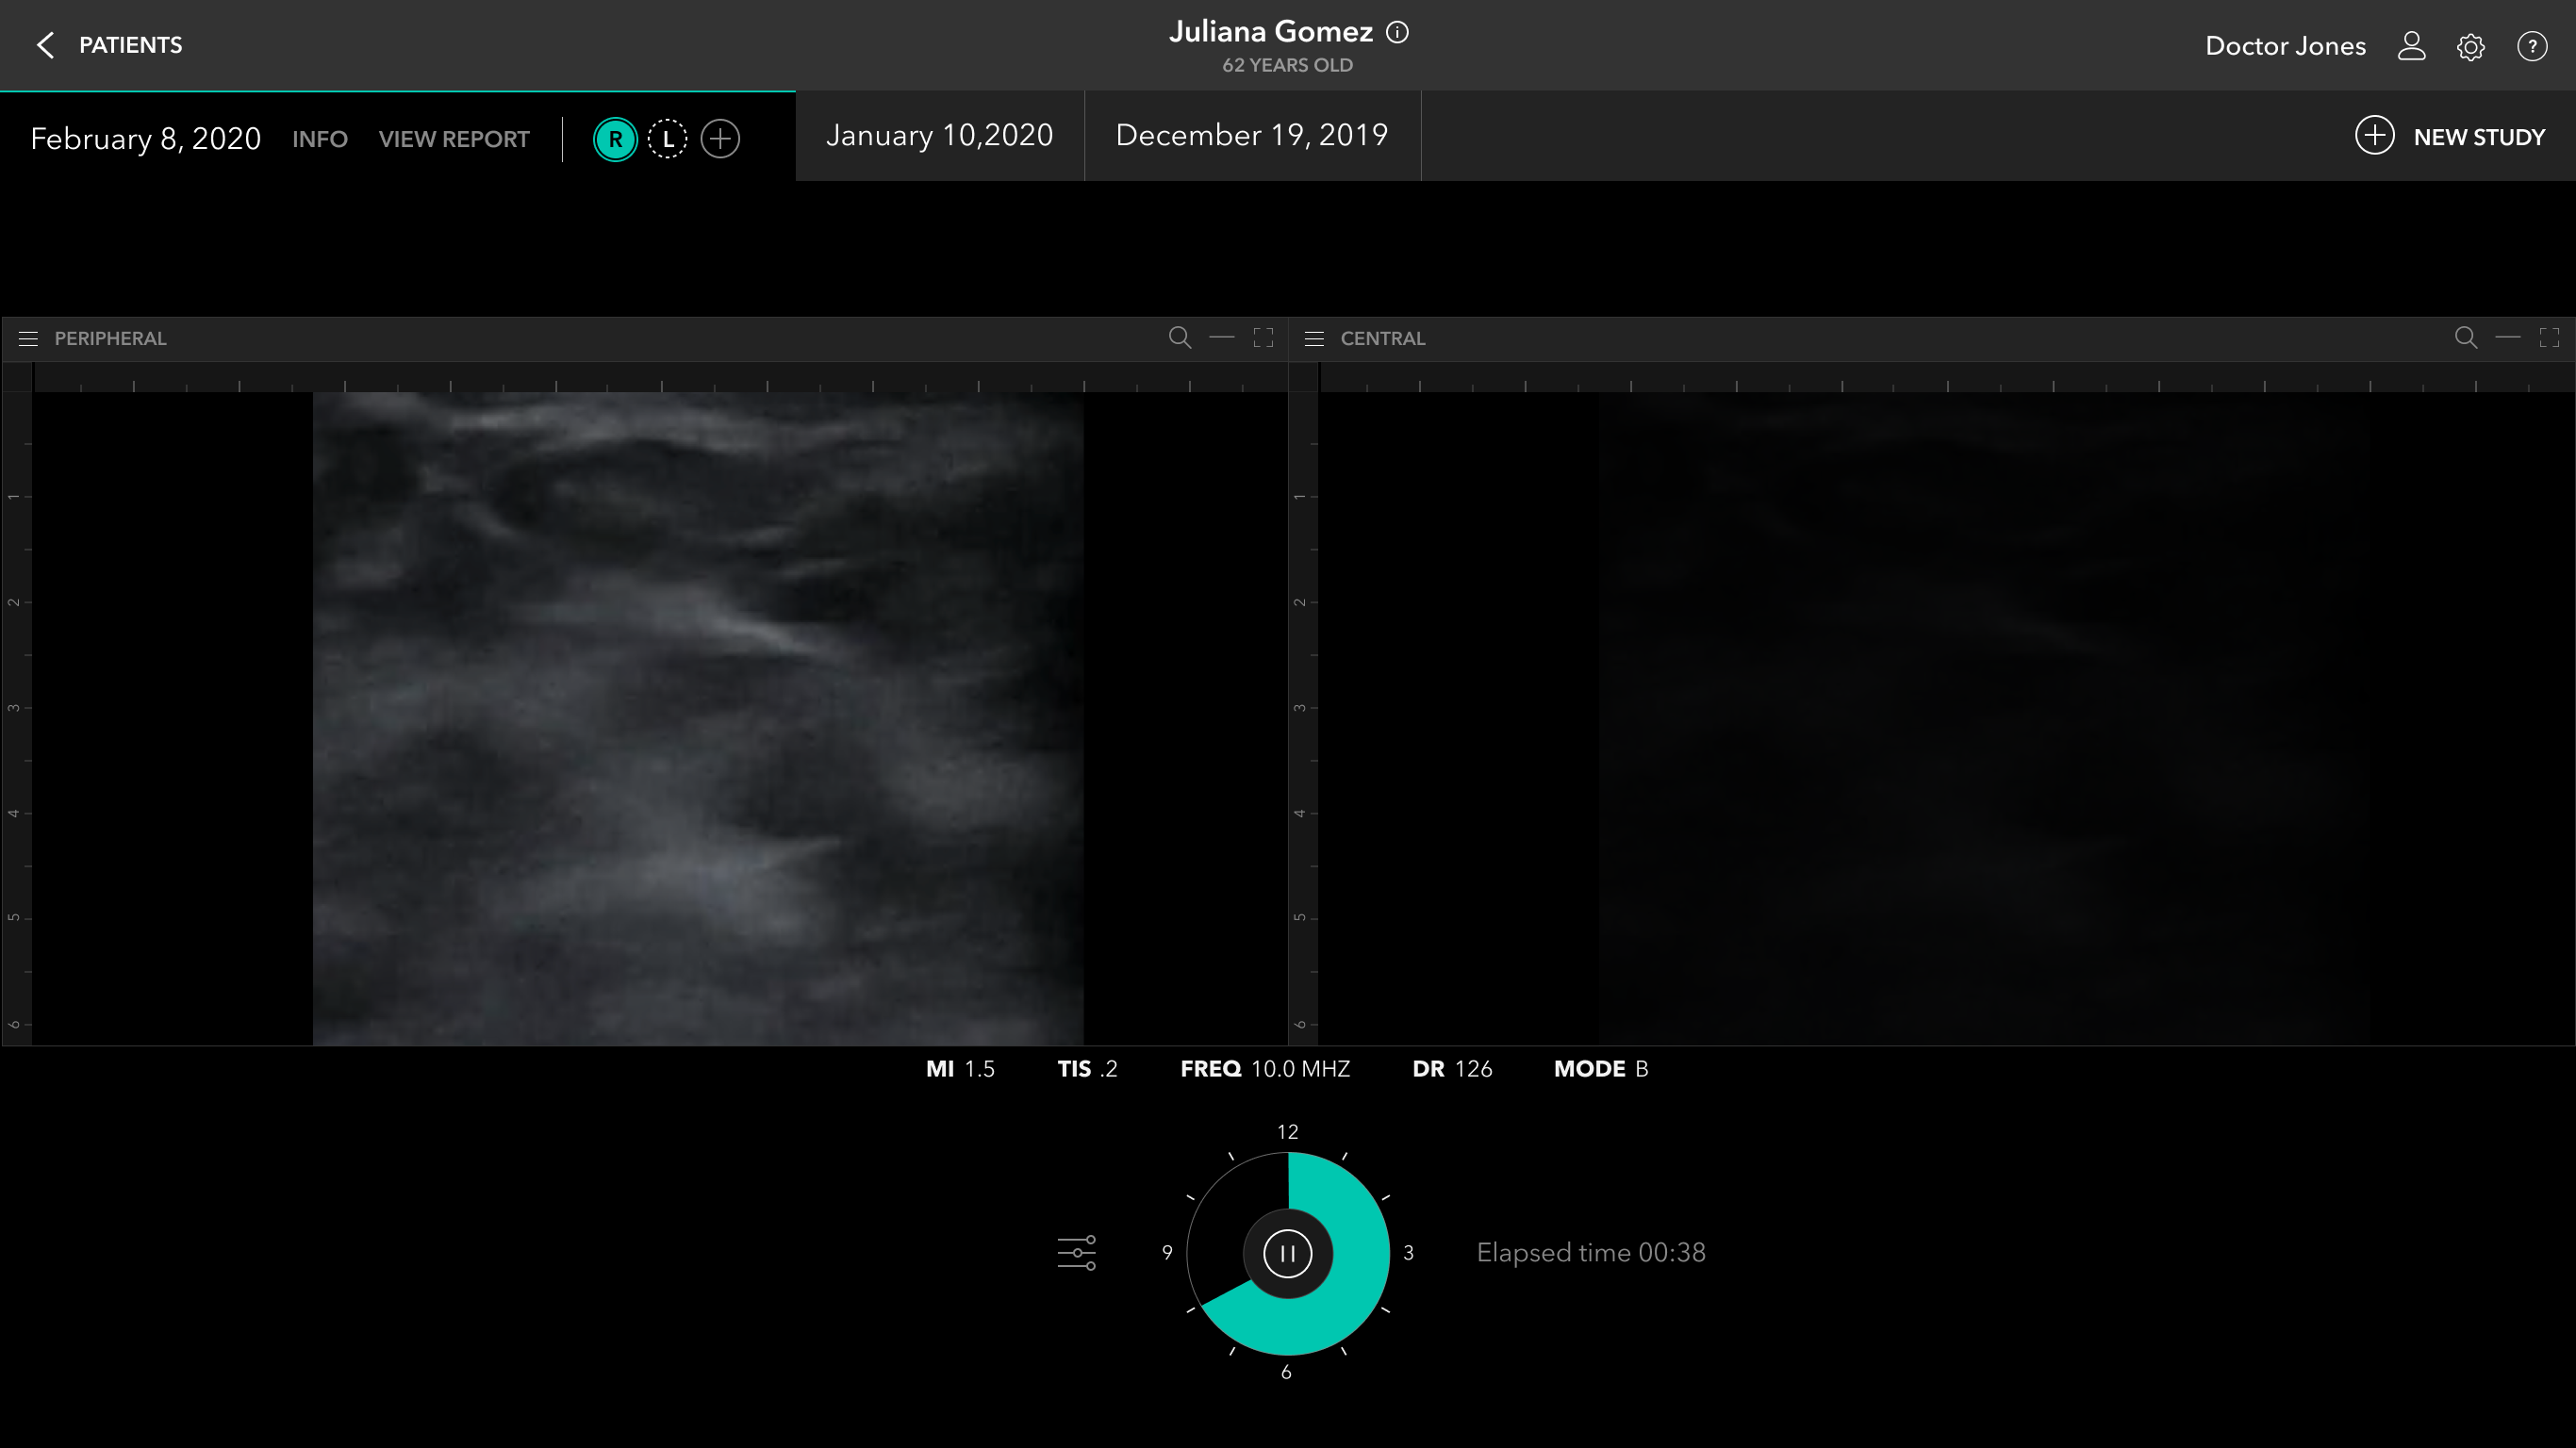The width and height of the screenshot is (2576, 1448).
Task: Click the Central panel magnifier icon
Action: pos(2466,338)
